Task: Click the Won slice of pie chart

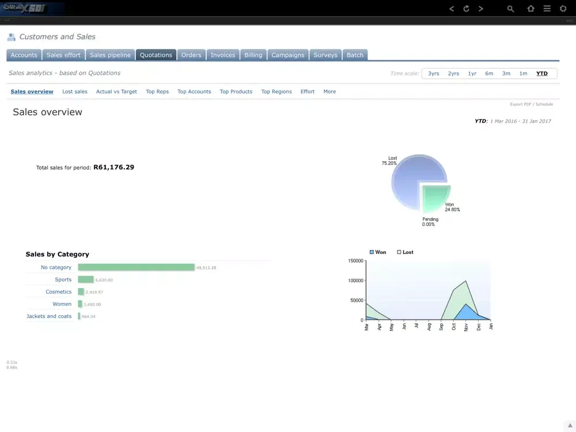Action: click(435, 198)
